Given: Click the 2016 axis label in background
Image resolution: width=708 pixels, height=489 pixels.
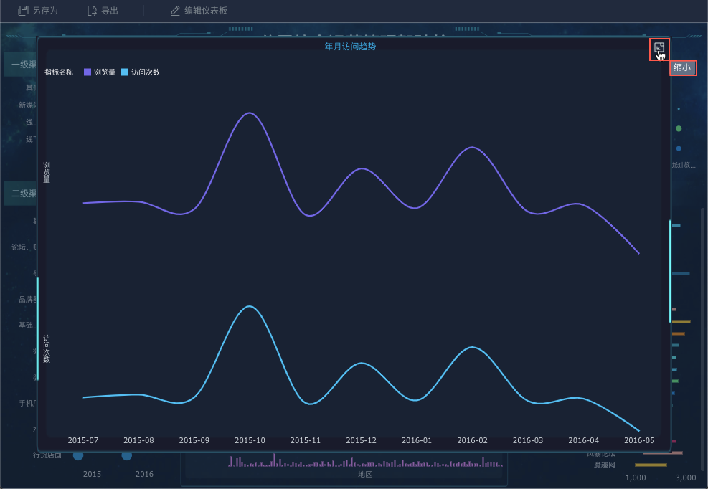Looking at the screenshot, I should [144, 474].
